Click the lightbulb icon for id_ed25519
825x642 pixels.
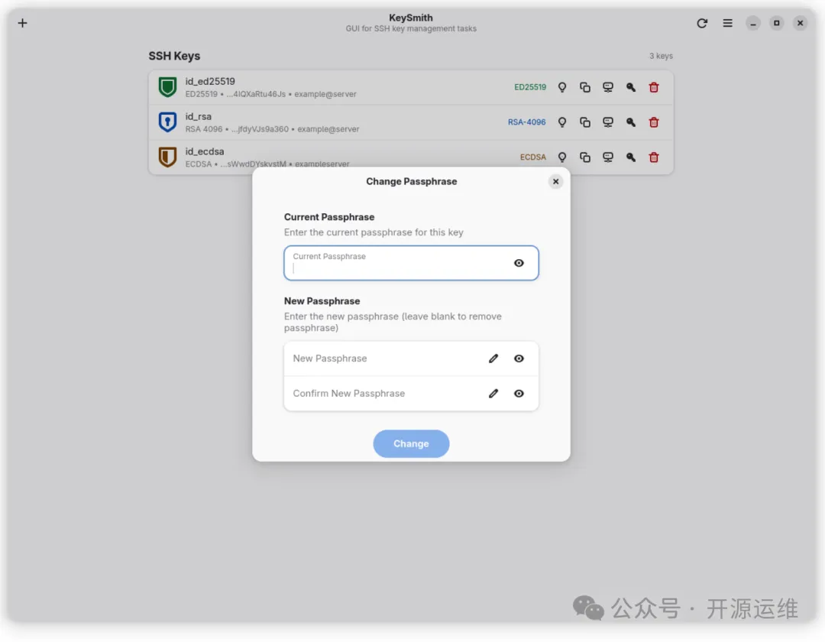tap(562, 87)
